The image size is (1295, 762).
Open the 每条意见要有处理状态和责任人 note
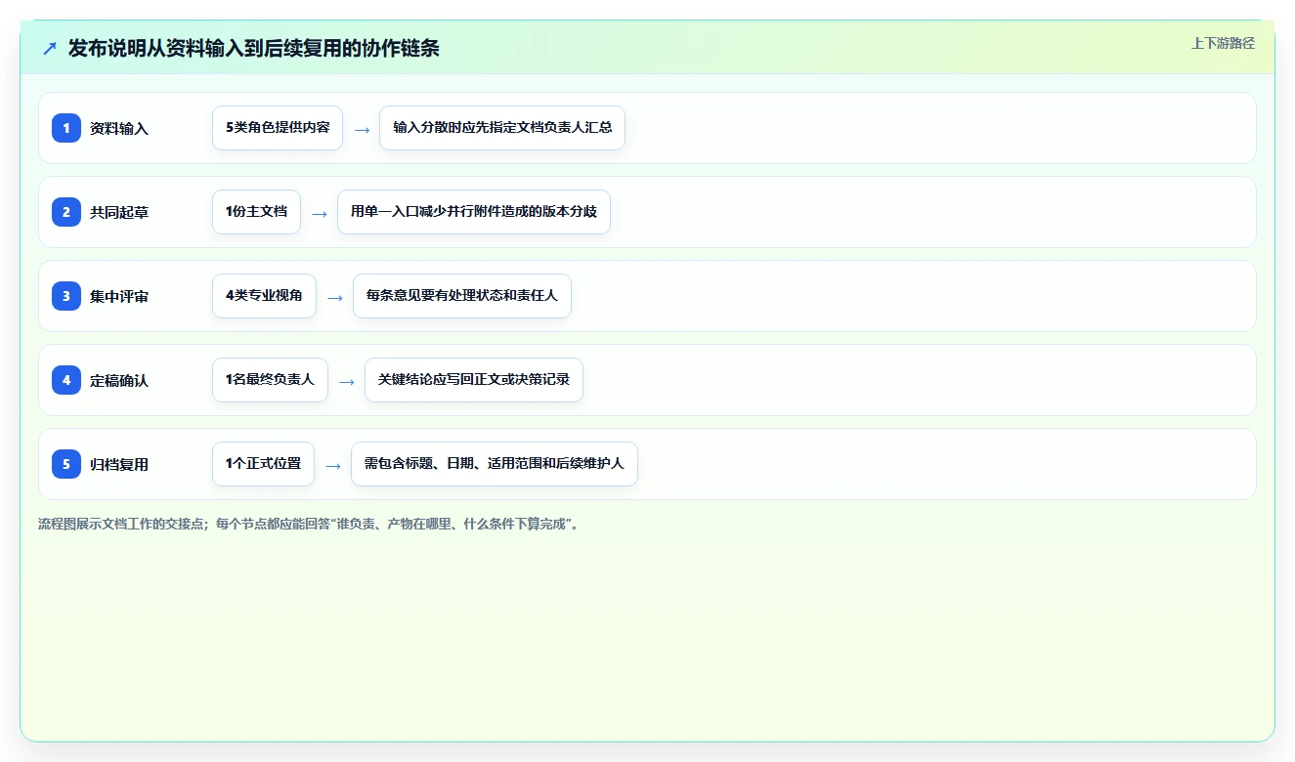[x=462, y=296]
